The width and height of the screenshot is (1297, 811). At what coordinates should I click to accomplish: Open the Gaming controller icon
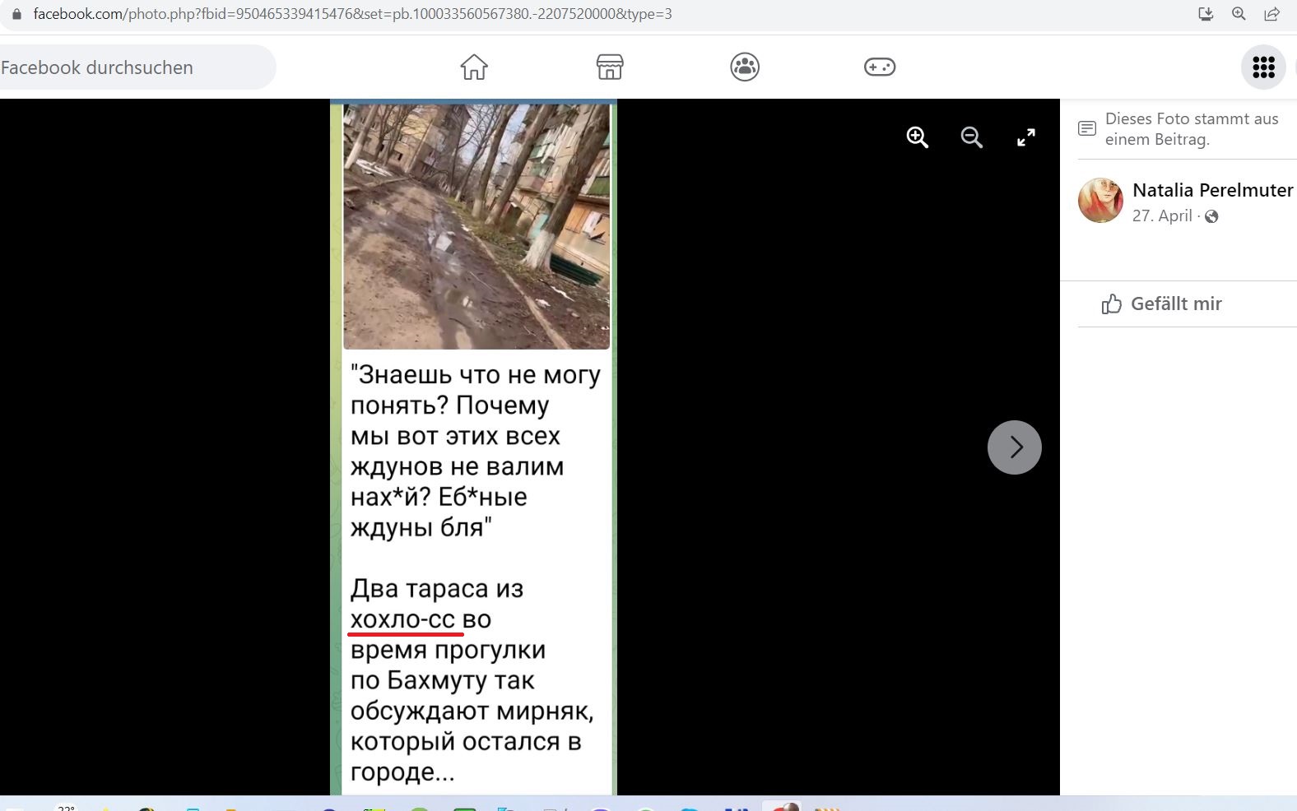coord(880,67)
